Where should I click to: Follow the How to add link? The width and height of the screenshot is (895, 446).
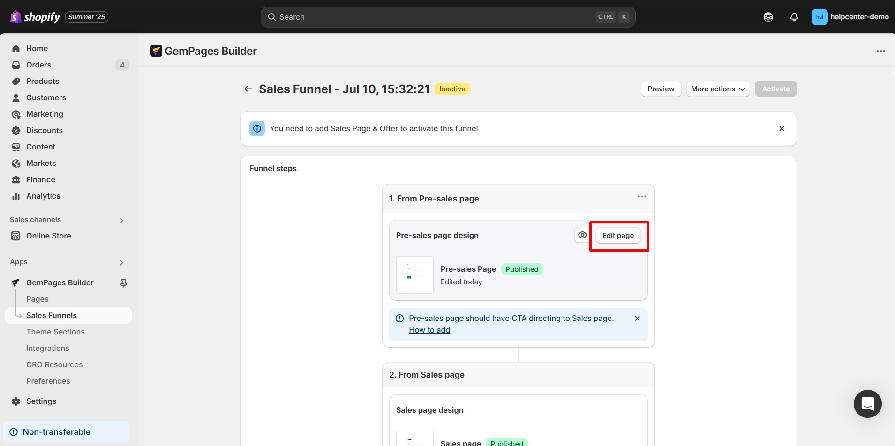point(429,330)
